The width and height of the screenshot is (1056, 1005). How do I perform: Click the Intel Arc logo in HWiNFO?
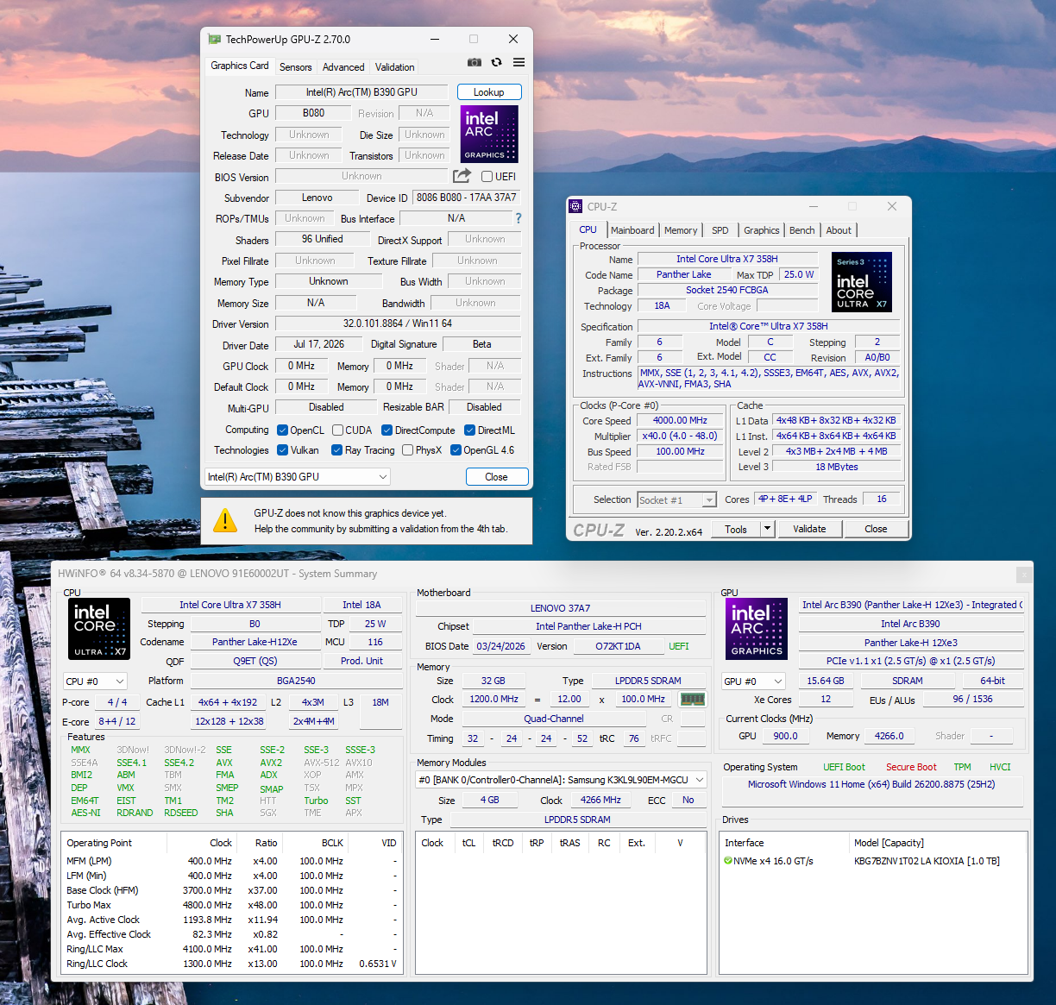pyautogui.click(x=757, y=629)
